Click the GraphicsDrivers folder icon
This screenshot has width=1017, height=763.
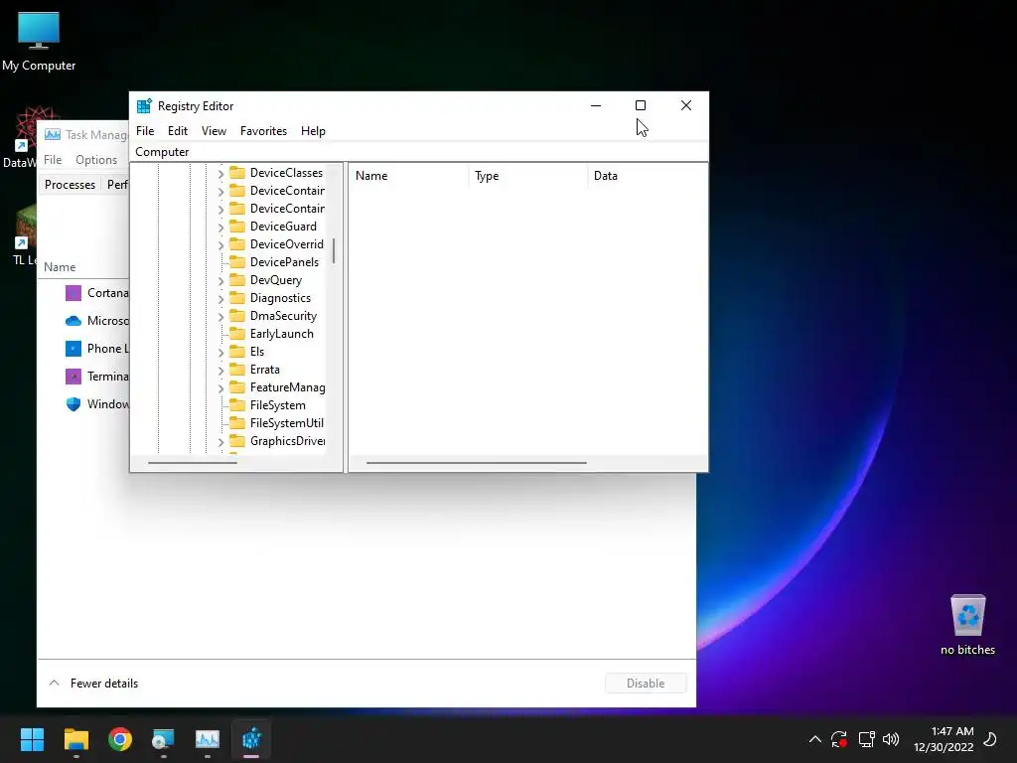click(x=237, y=441)
